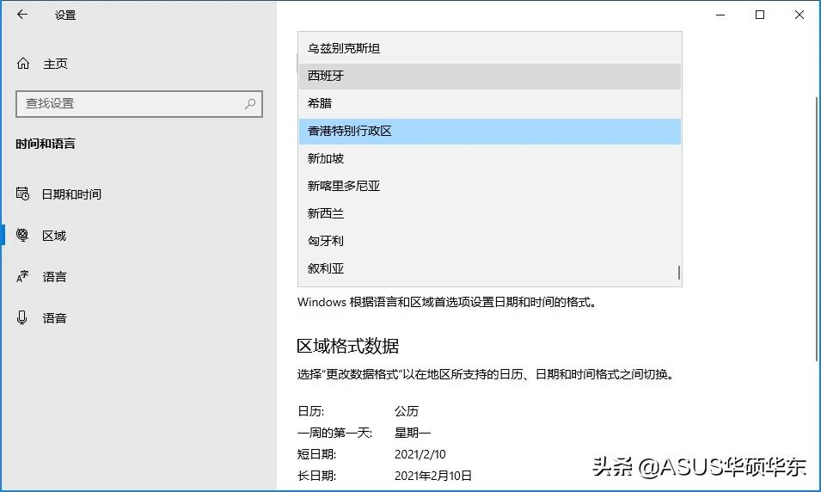Viewport: 821px width, 492px height.
Task: Select 乌兹别克斯坦 in region list
Action: [489, 49]
